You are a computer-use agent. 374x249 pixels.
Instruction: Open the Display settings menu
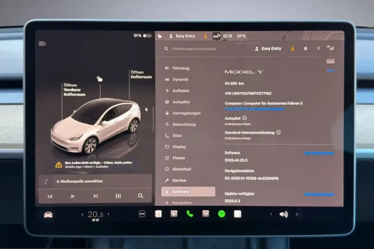click(175, 146)
